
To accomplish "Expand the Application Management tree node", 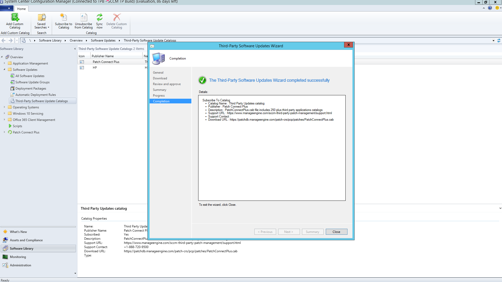I will [x=4, y=63].
